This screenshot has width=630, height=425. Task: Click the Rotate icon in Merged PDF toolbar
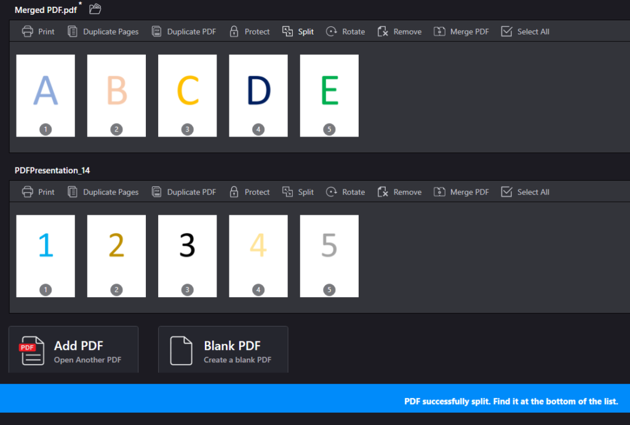(x=331, y=31)
